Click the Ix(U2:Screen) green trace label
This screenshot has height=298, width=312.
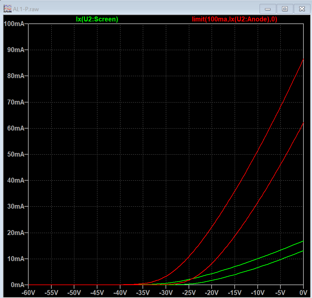(x=97, y=19)
